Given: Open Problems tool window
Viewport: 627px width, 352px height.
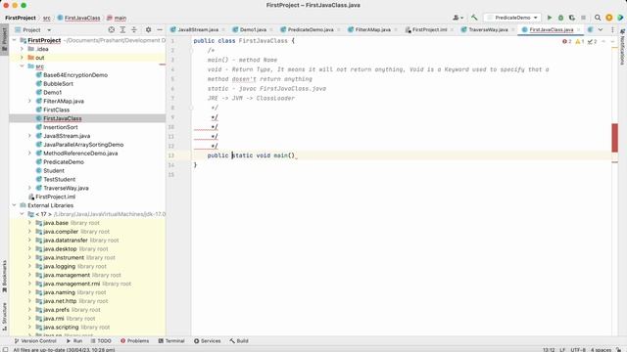Looking at the screenshot, I should tap(135, 341).
